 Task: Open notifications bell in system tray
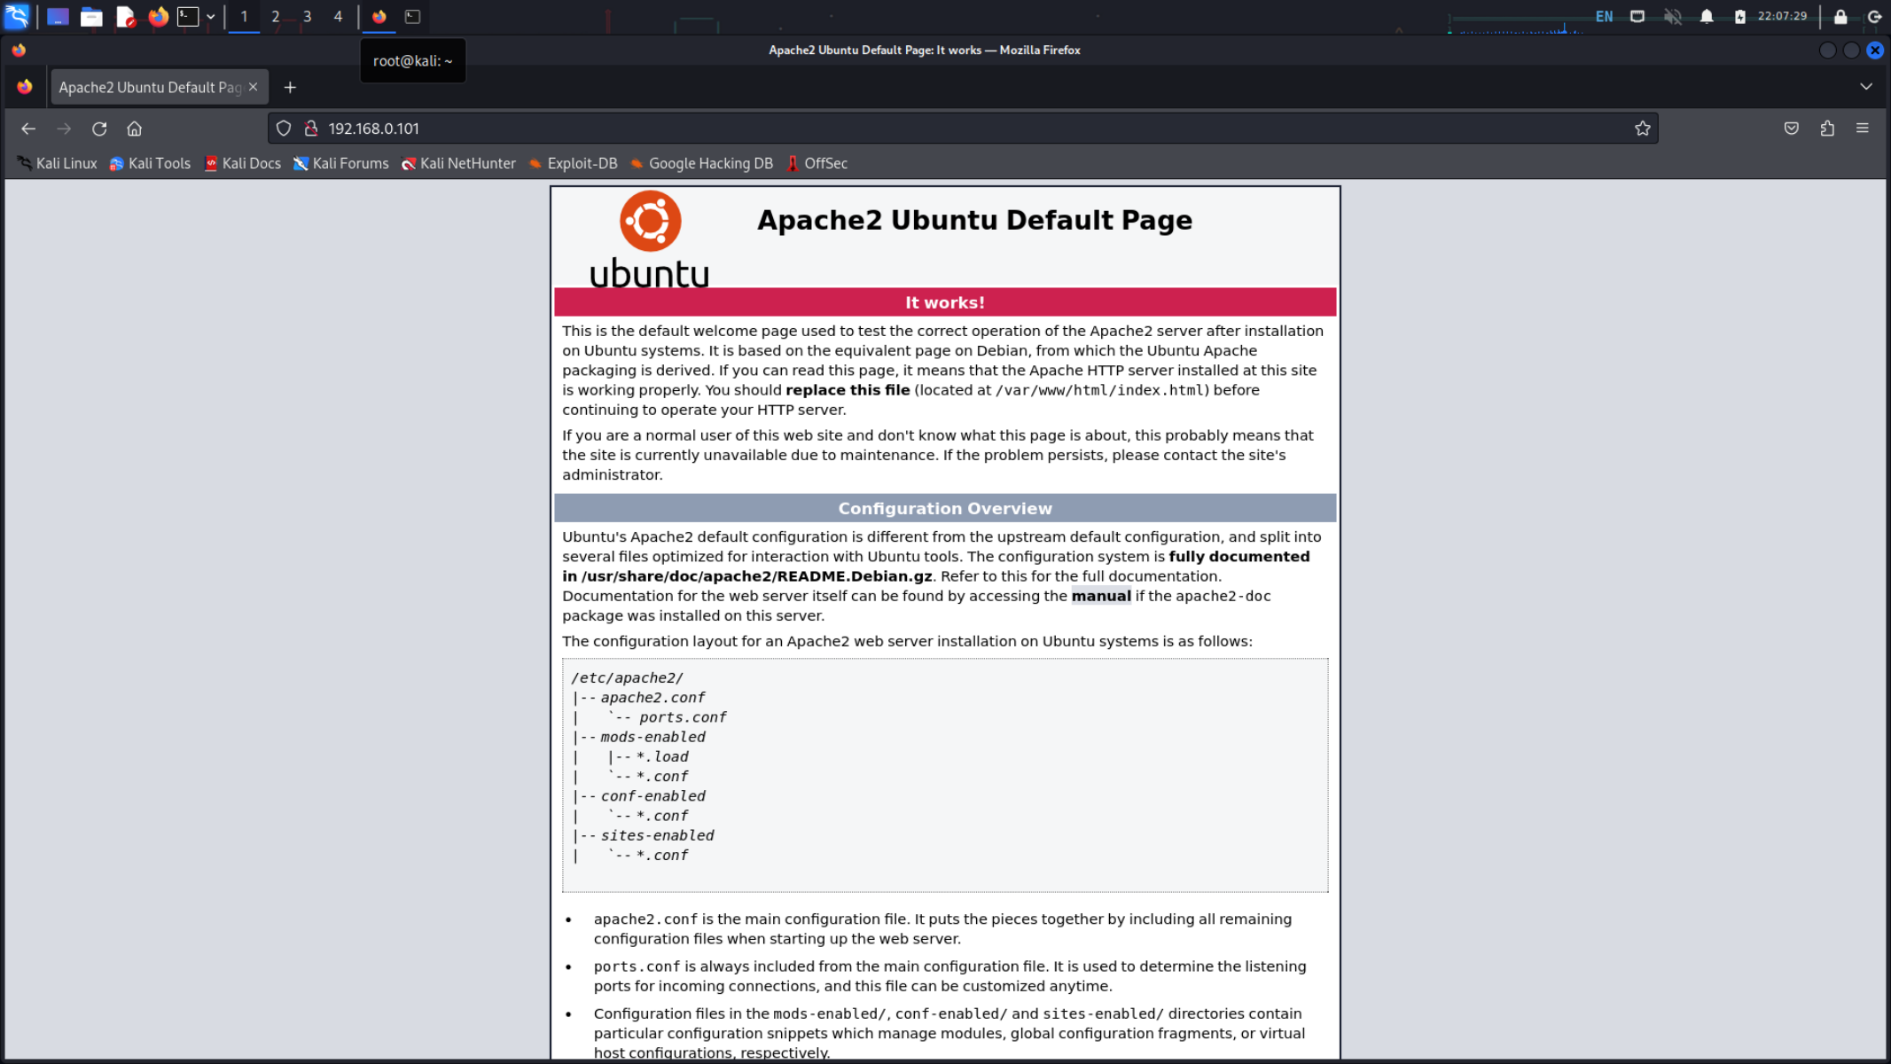[x=1707, y=17]
